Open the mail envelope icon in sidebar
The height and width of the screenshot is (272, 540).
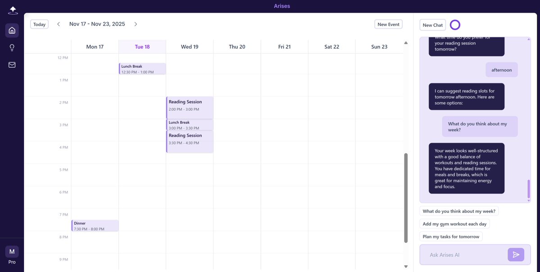(x=12, y=65)
